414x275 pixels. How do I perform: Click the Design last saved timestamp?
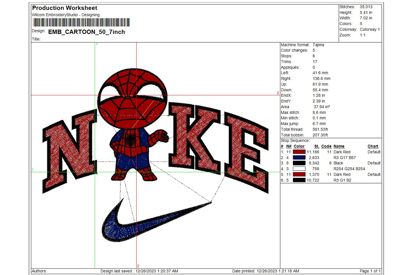point(139,271)
